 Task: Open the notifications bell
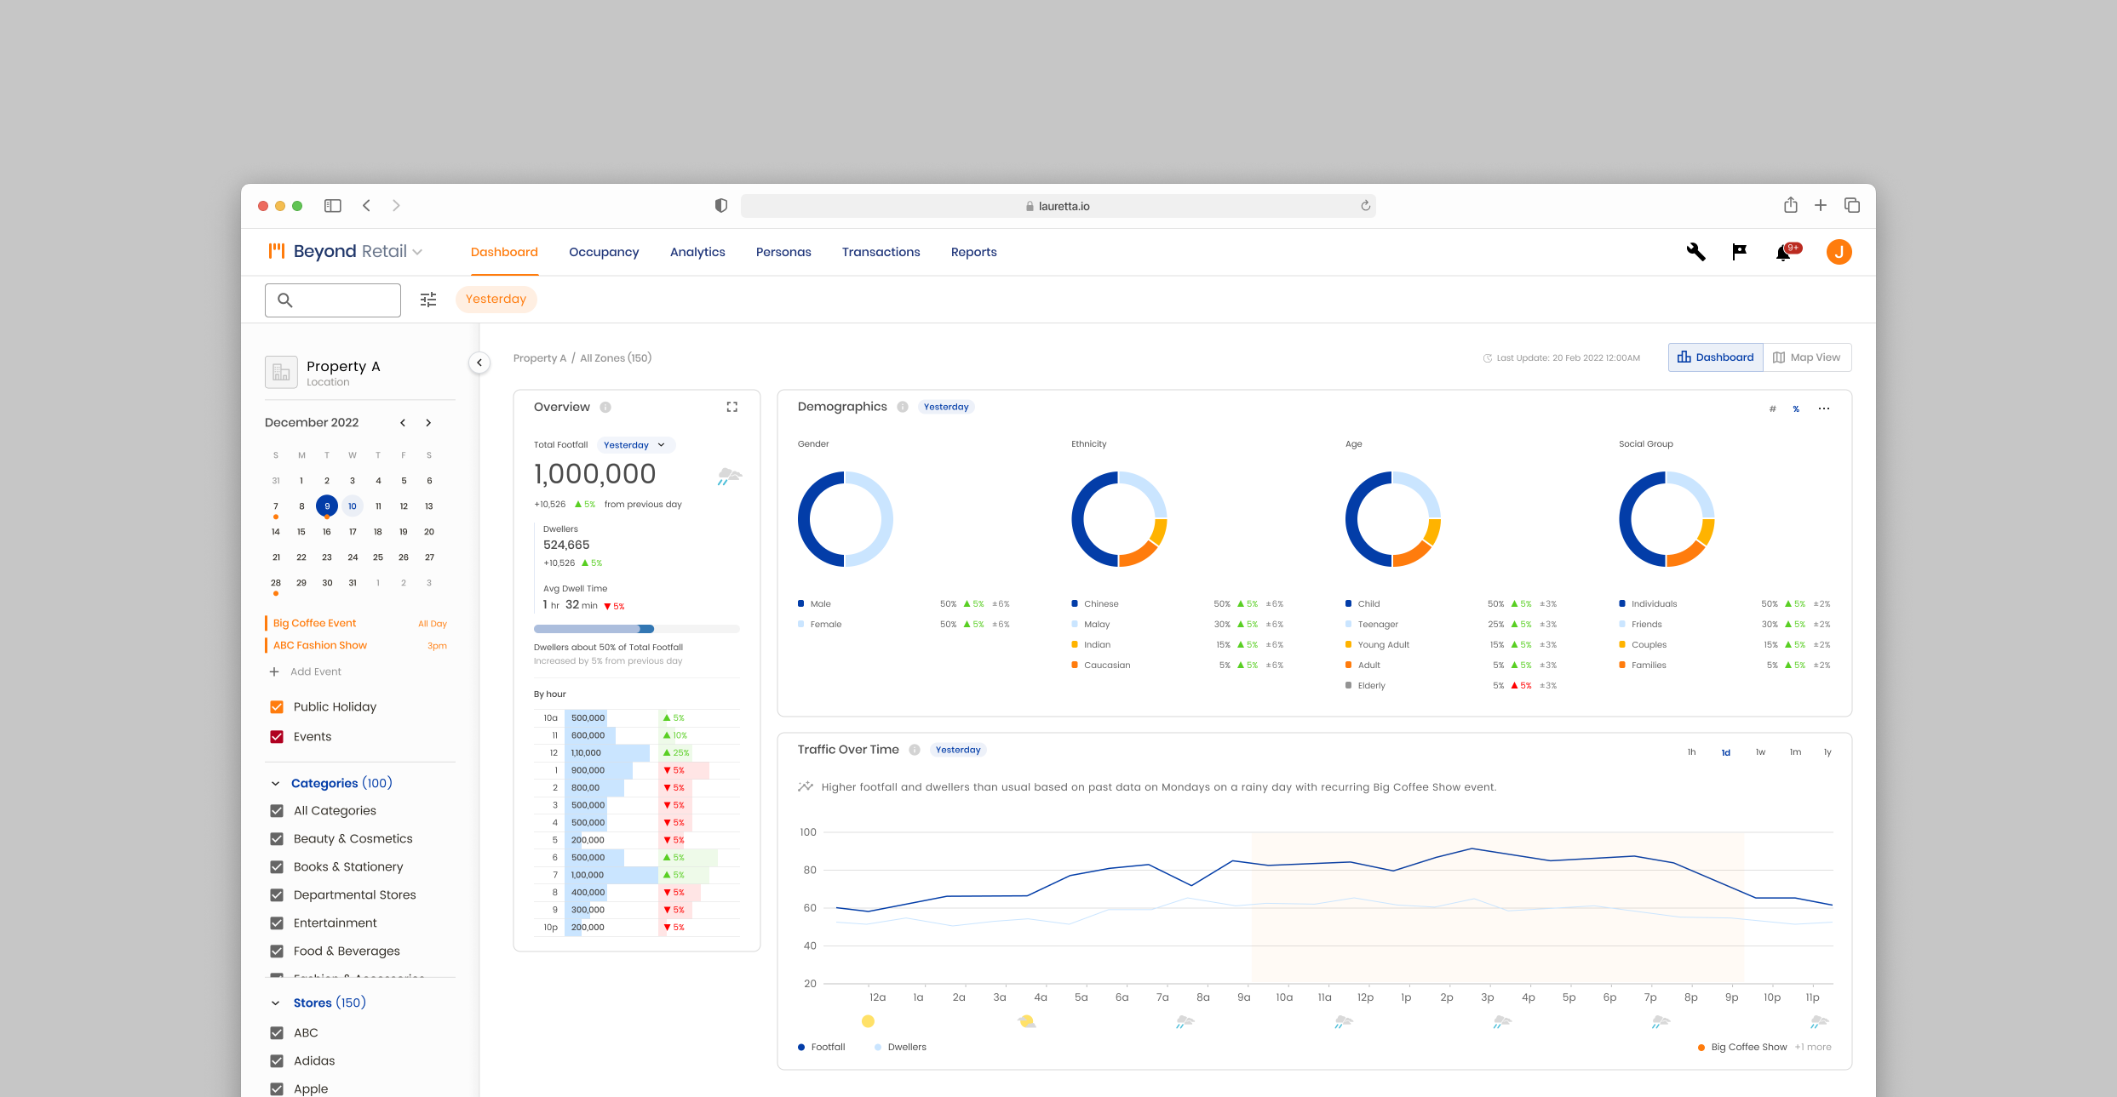[x=1783, y=253]
